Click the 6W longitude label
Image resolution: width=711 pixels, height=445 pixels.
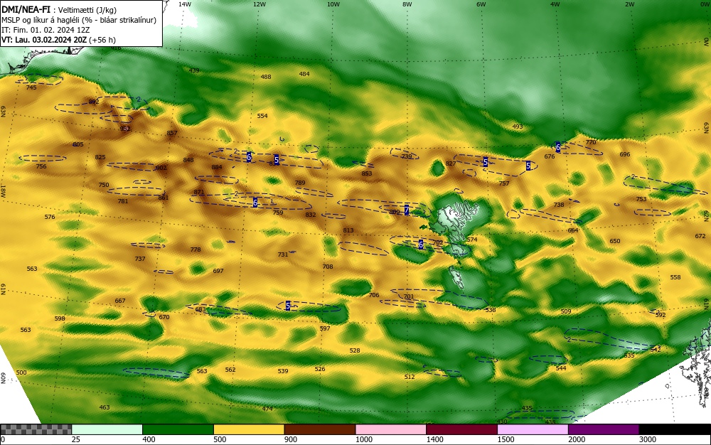(481, 4)
